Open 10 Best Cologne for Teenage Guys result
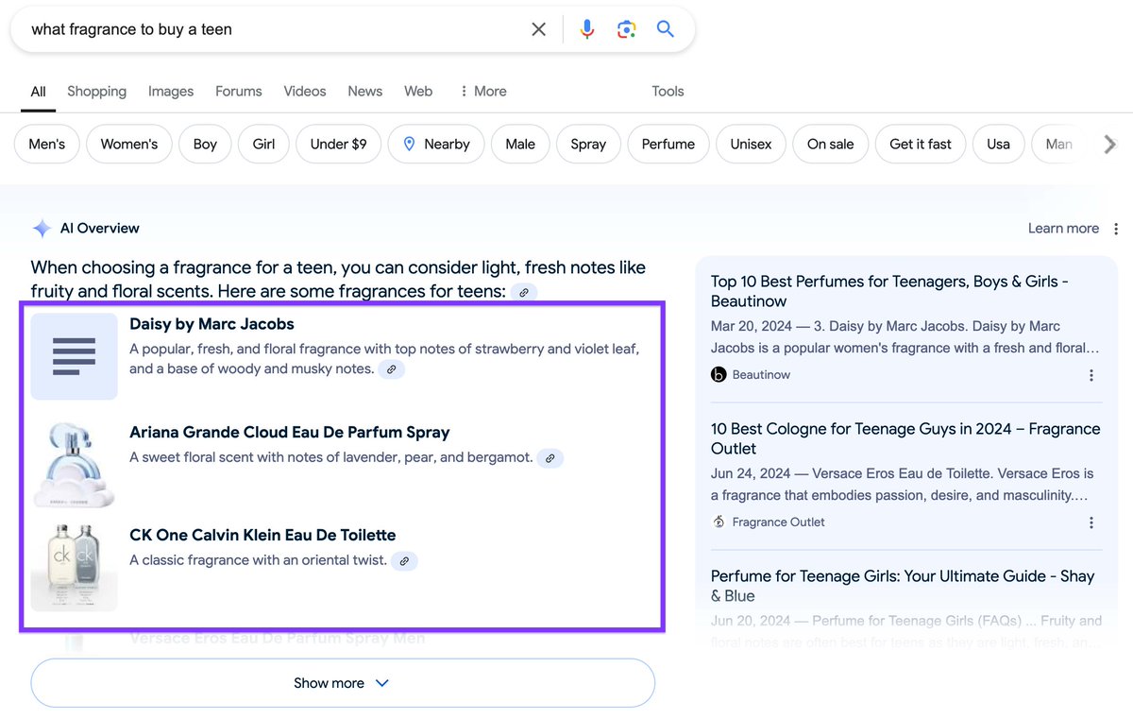Image resolution: width=1133 pixels, height=719 pixels. (x=905, y=438)
